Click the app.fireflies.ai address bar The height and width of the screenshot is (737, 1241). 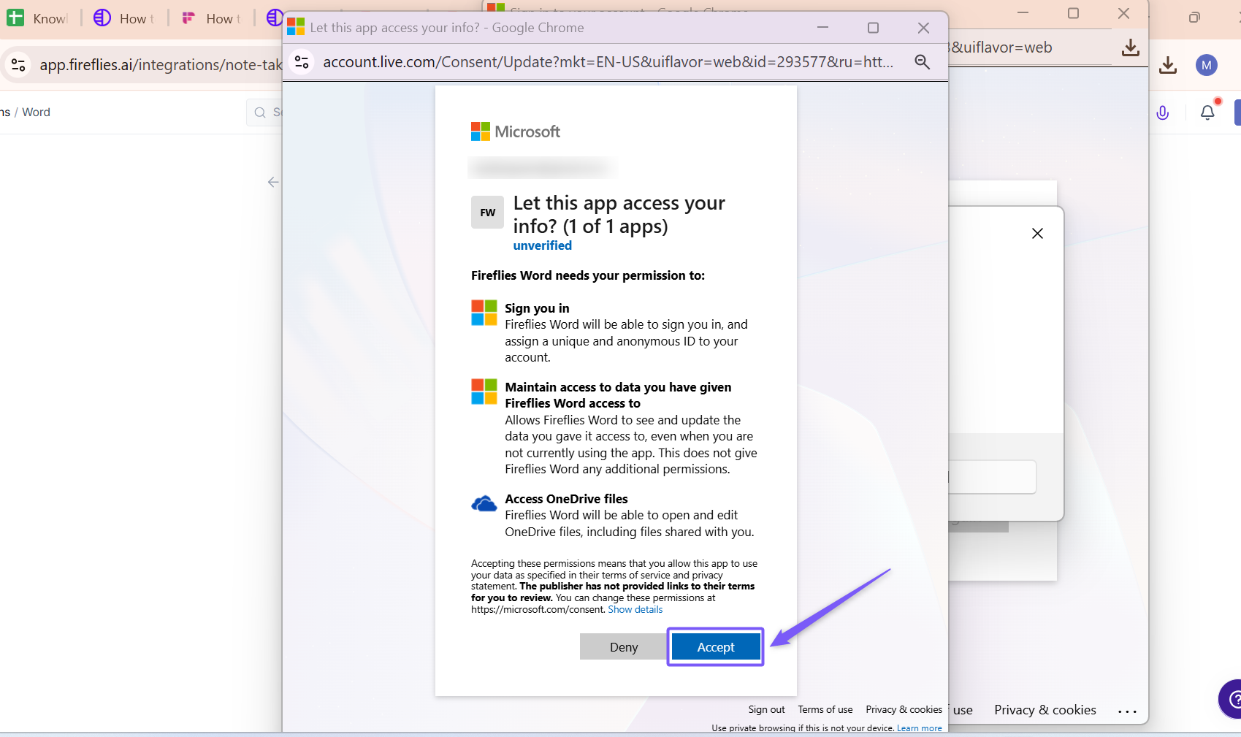pyautogui.click(x=161, y=65)
